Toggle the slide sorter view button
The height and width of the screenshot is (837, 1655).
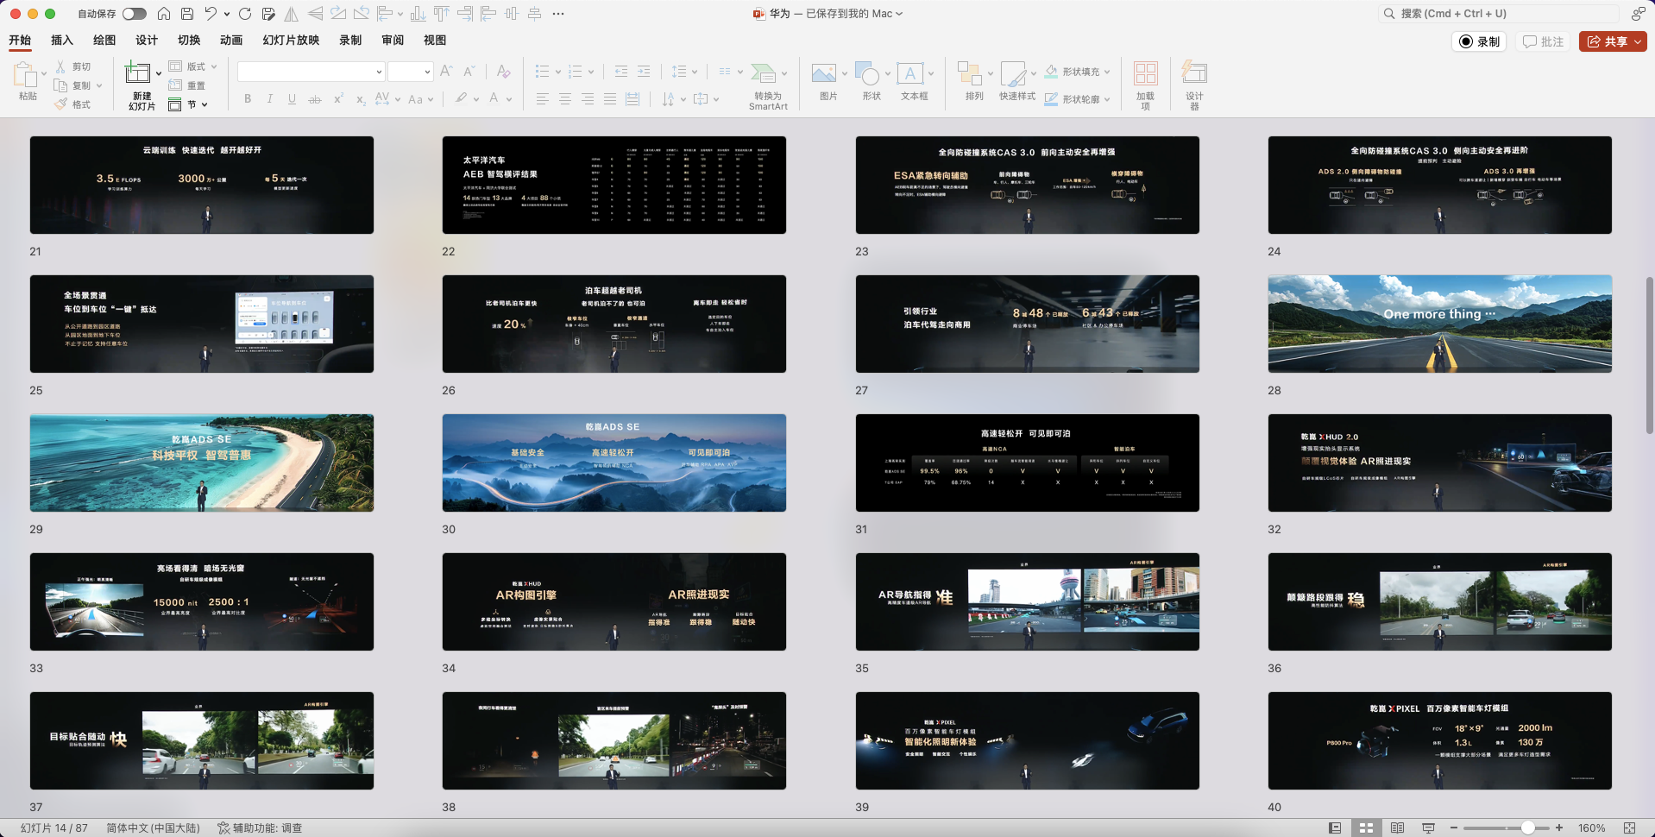1366,828
